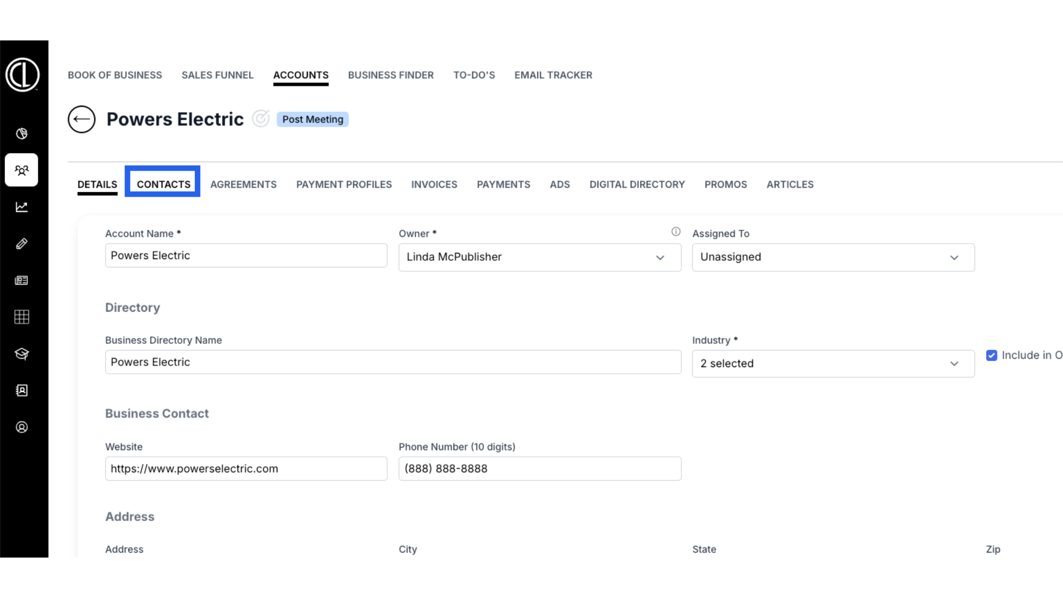Click into the Website input field
The width and height of the screenshot is (1063, 598).
(246, 468)
